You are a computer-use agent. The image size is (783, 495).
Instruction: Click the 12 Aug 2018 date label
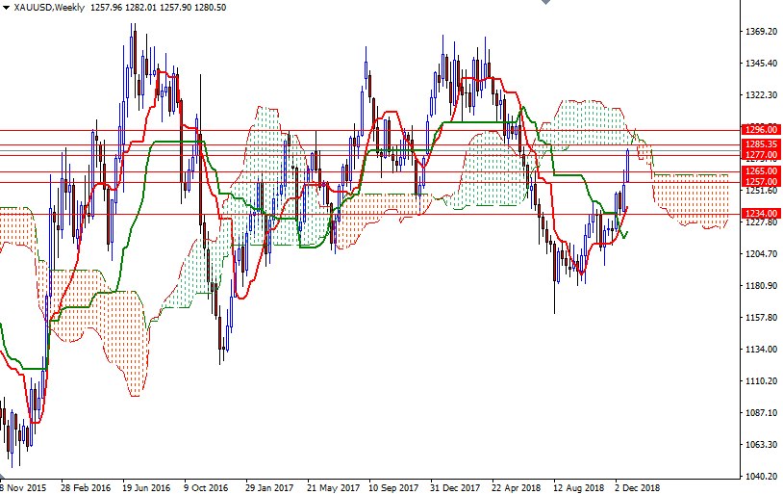(x=578, y=487)
